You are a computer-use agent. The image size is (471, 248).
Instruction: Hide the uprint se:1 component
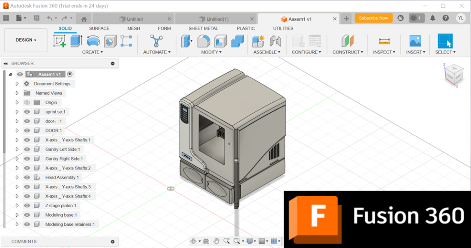pos(27,112)
